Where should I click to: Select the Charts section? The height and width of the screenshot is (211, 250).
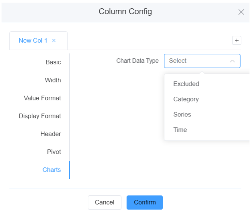(x=51, y=170)
